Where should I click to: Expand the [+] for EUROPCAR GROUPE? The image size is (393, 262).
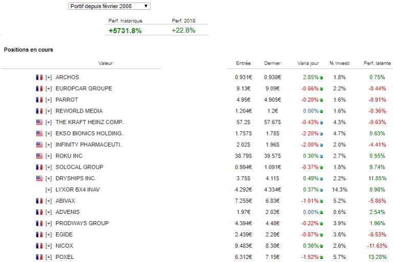pos(49,89)
